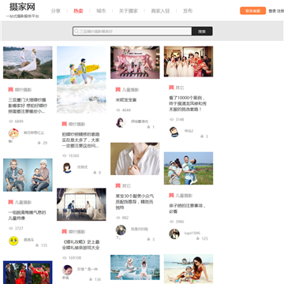Click the flag icon on 米妮宝宝宴 card
Screen dimensions: 284x284
[x=118, y=90]
